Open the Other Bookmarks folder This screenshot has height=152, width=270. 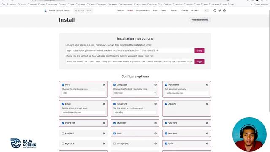261,5
